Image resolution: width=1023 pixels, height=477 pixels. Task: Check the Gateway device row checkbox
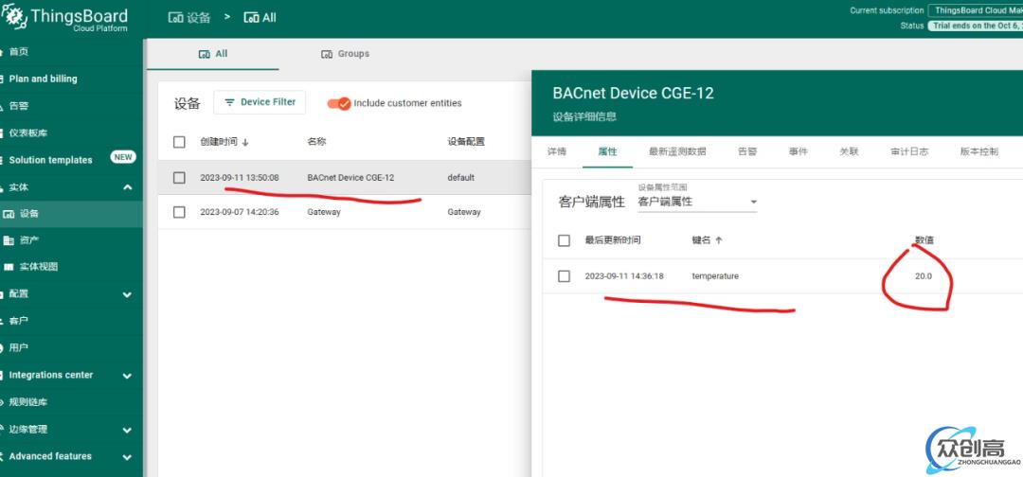tap(179, 212)
